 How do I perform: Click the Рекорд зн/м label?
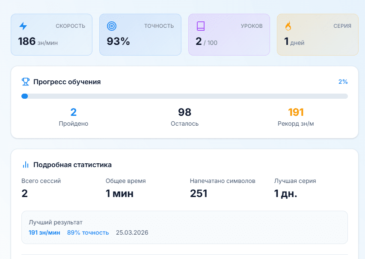pyautogui.click(x=296, y=124)
